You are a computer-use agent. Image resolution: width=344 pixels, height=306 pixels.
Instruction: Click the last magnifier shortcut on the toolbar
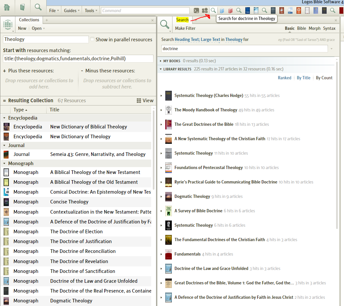333,10
